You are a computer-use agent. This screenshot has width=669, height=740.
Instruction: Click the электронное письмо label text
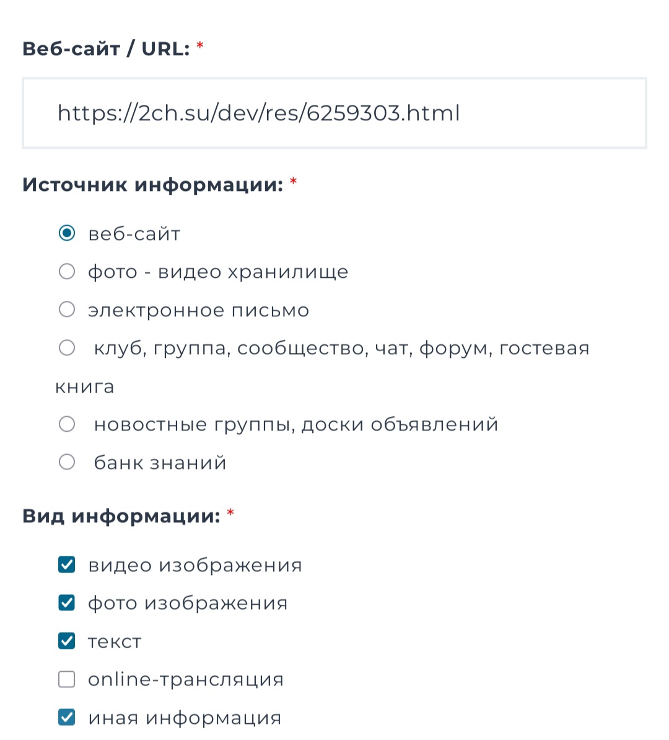point(198,310)
